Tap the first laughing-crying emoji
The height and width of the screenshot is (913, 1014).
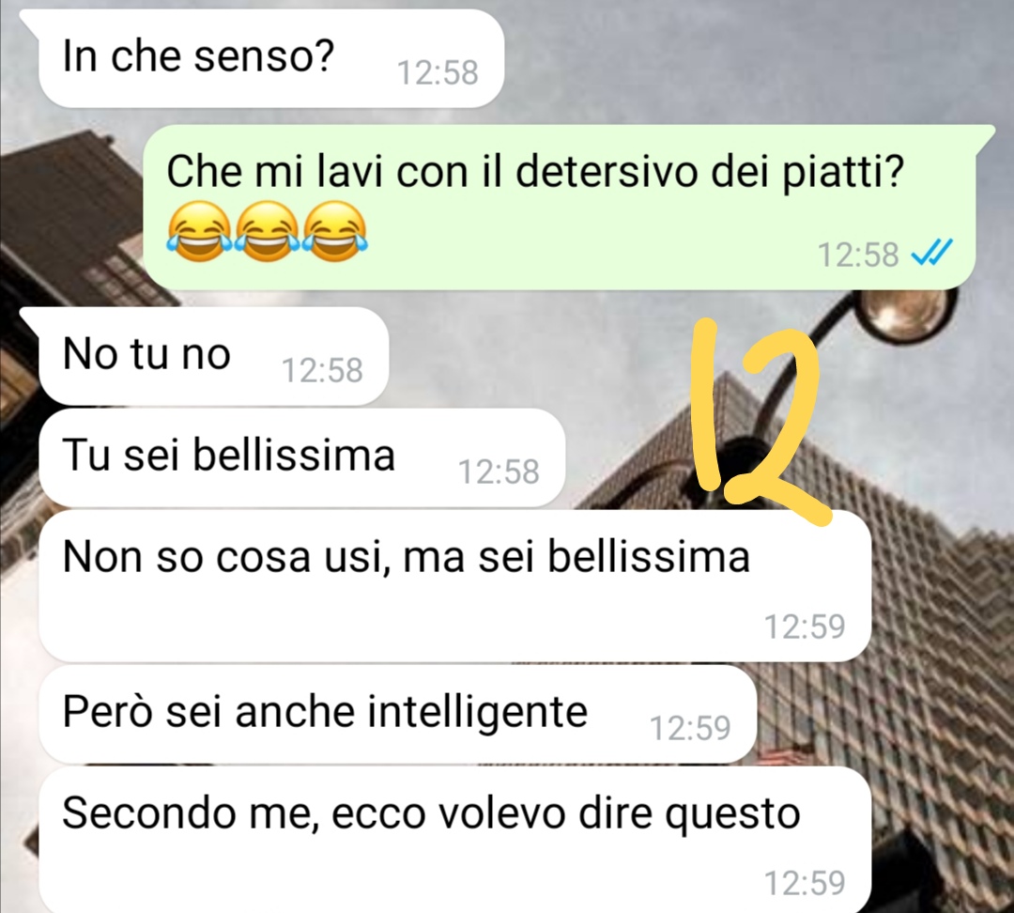(x=199, y=231)
